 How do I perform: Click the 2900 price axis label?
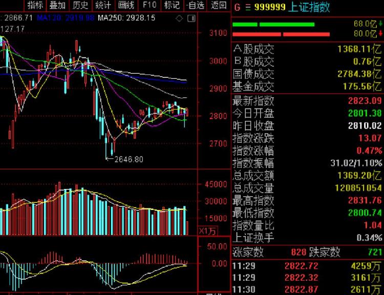[218, 89]
